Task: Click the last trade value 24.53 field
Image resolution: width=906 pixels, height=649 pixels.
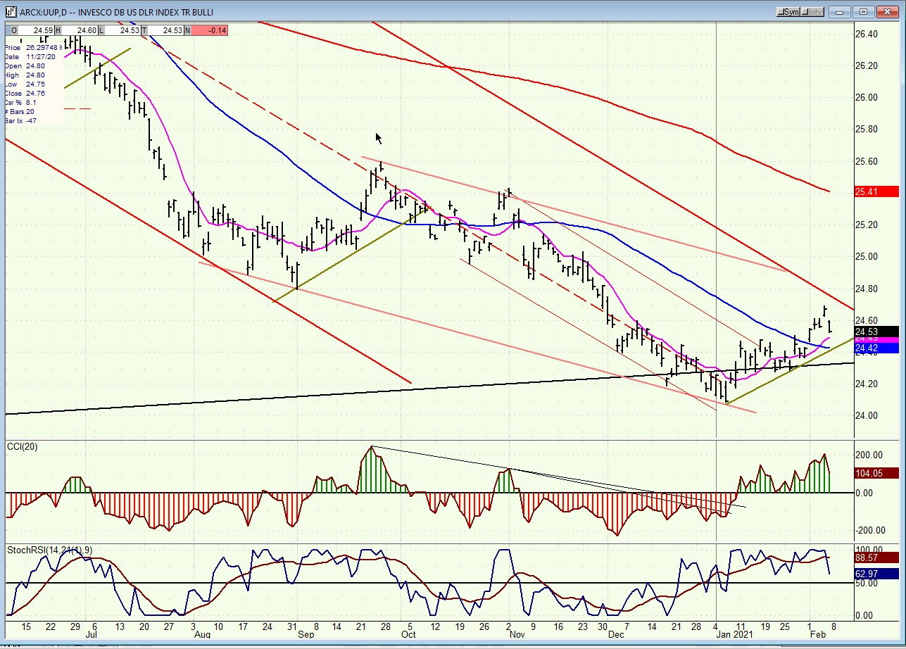Action: click(x=165, y=30)
